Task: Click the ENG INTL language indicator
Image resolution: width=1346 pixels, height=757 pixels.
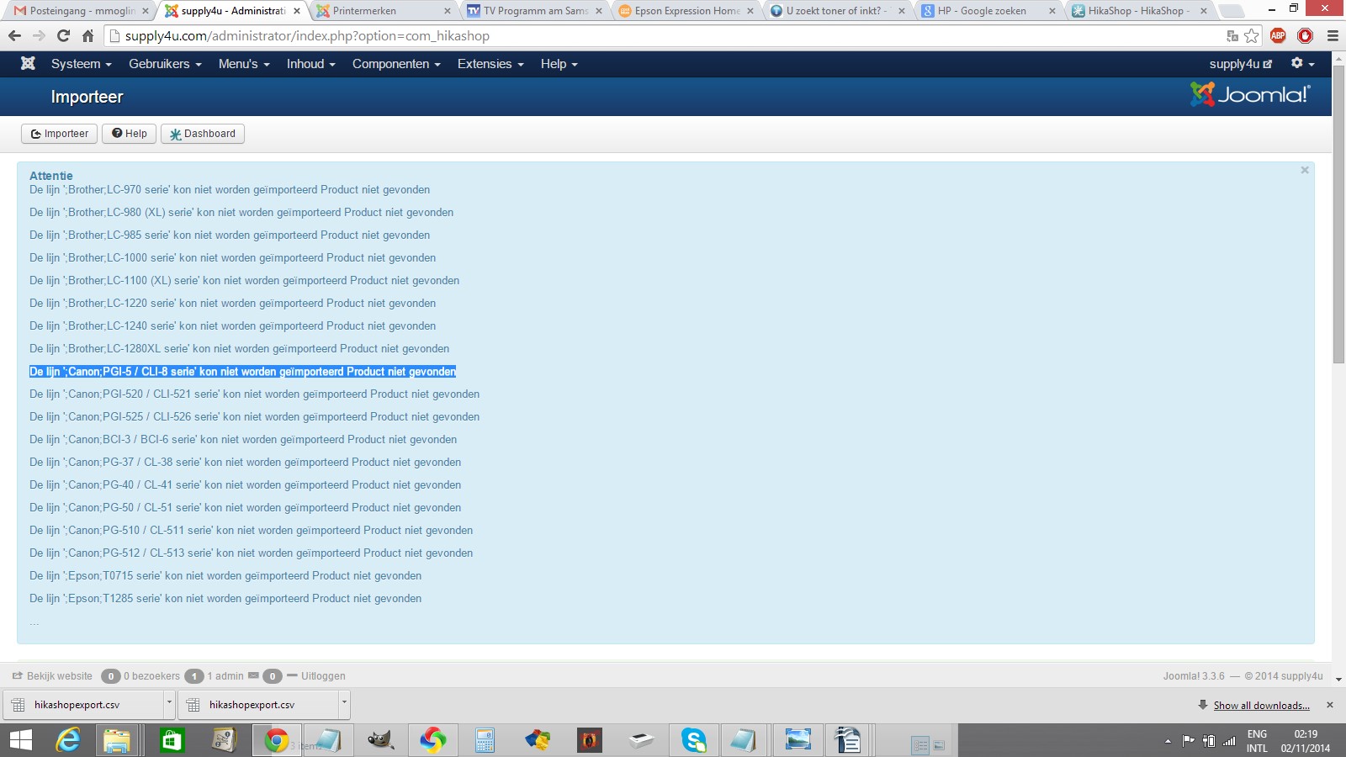Action: [x=1257, y=741]
